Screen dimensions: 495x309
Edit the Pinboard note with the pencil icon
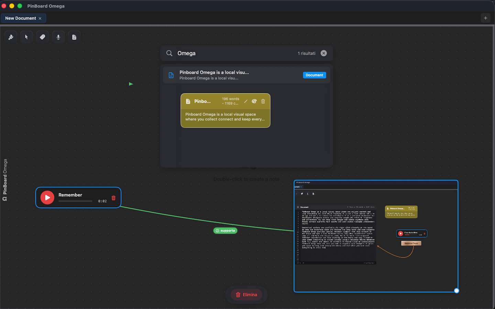tap(246, 101)
